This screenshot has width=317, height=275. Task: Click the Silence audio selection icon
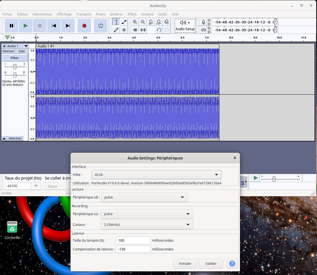[143, 30]
